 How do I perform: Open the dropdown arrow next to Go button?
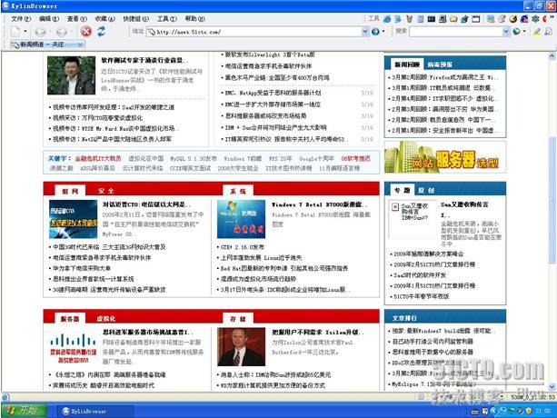pyautogui.click(x=383, y=32)
